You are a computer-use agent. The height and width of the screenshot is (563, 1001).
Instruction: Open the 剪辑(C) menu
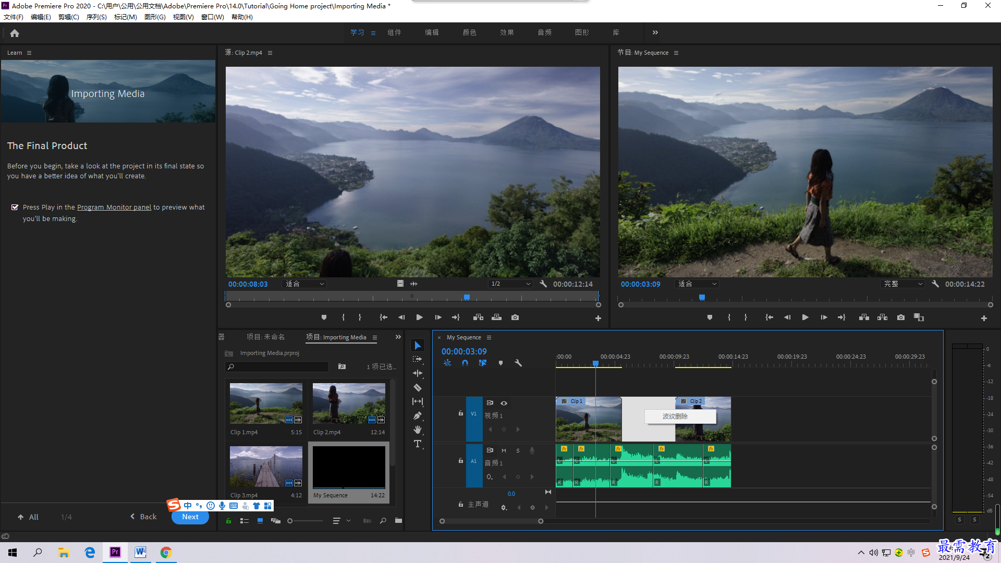pos(69,17)
